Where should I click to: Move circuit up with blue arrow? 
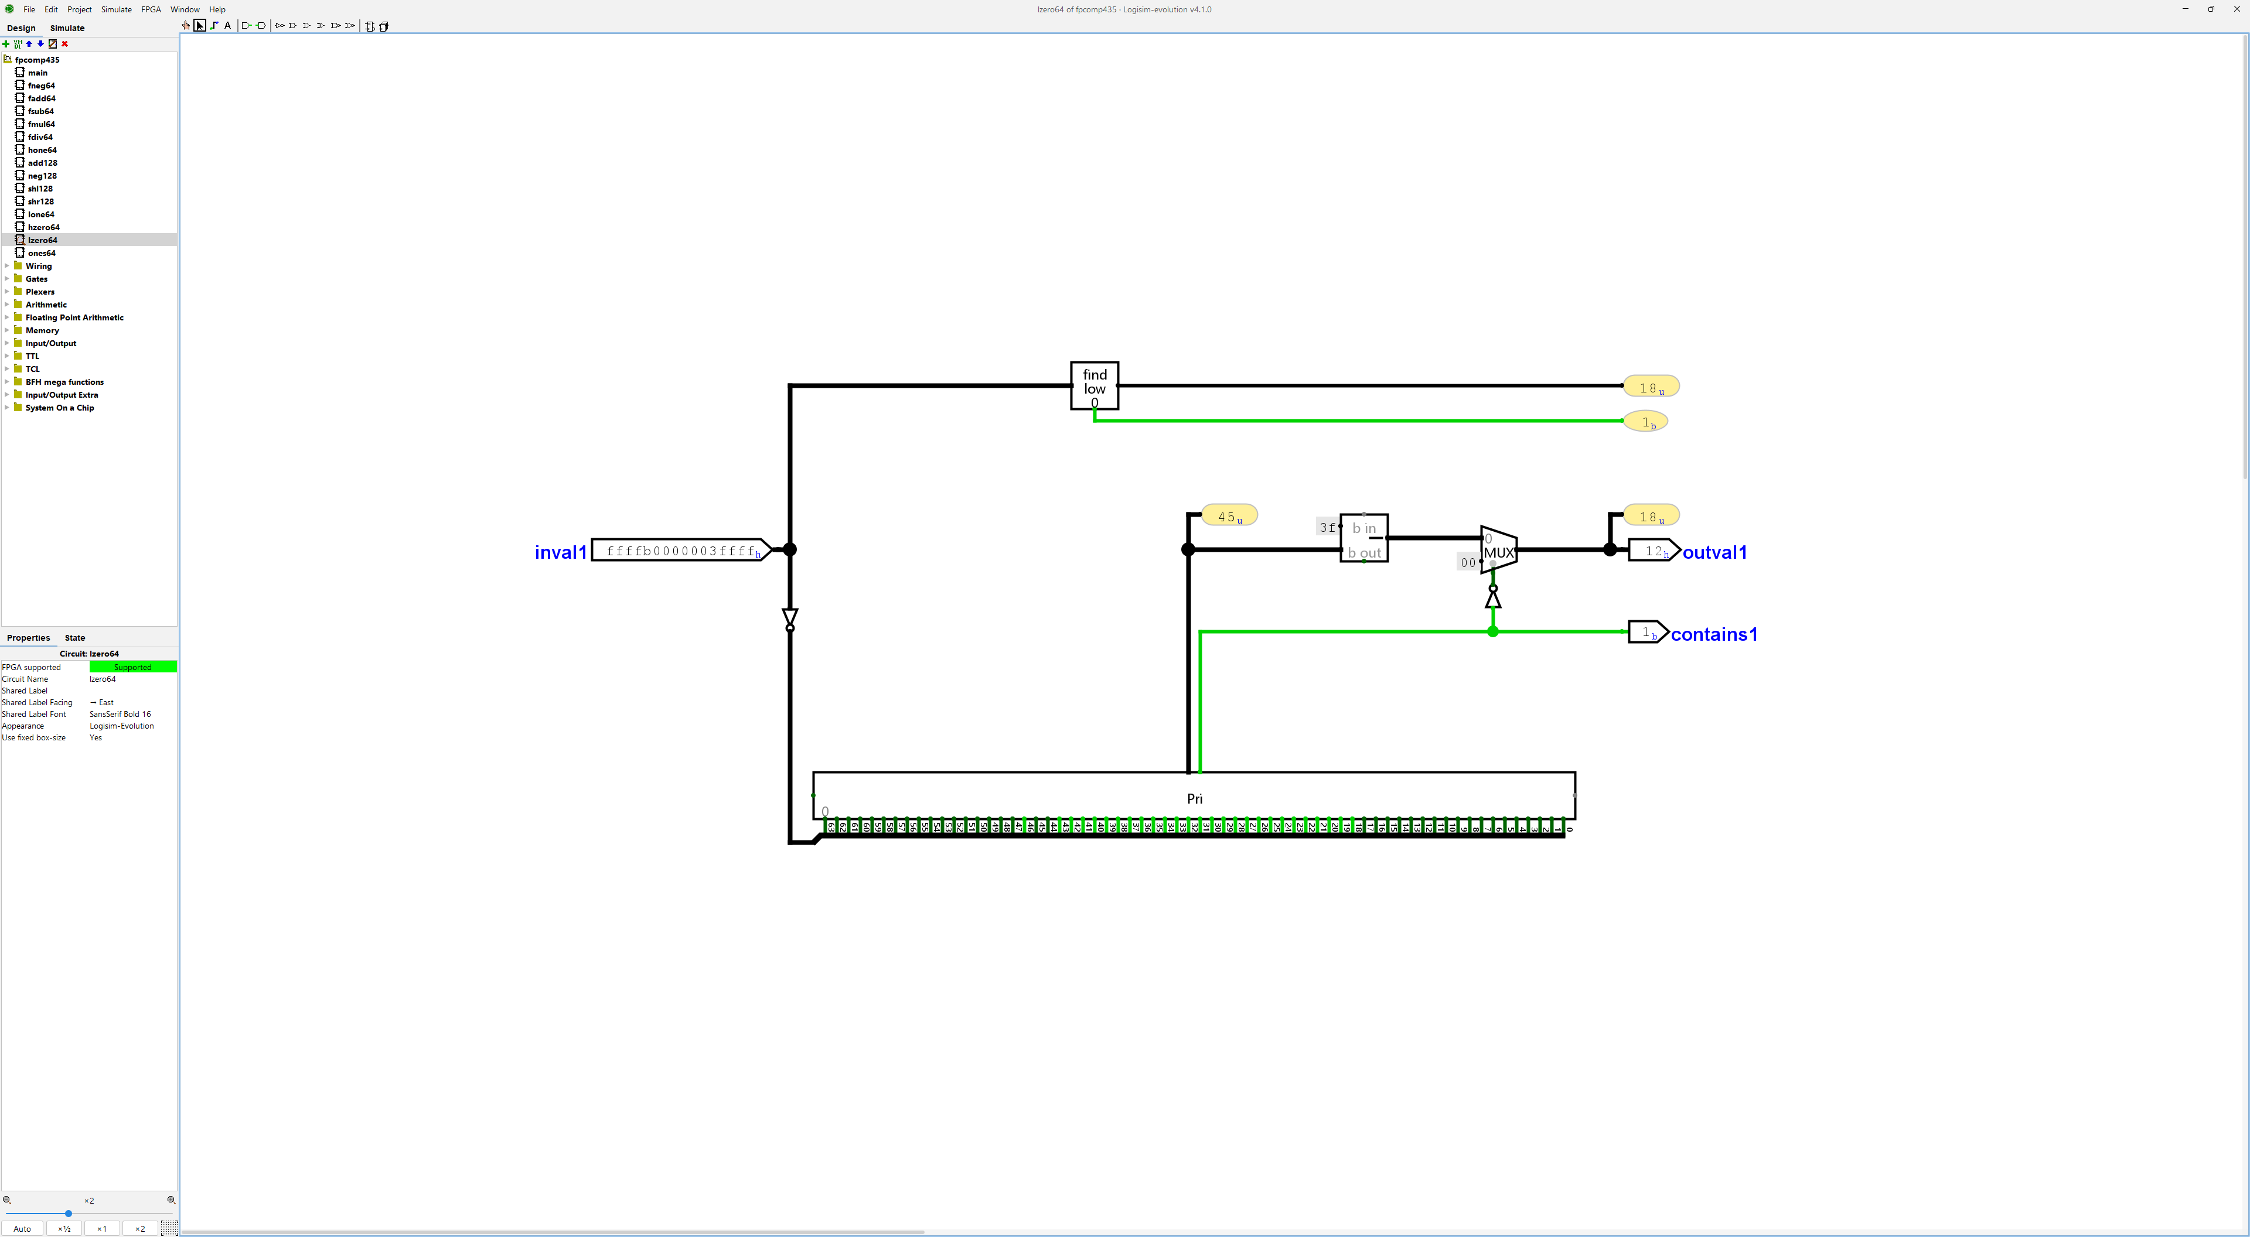pyautogui.click(x=29, y=44)
